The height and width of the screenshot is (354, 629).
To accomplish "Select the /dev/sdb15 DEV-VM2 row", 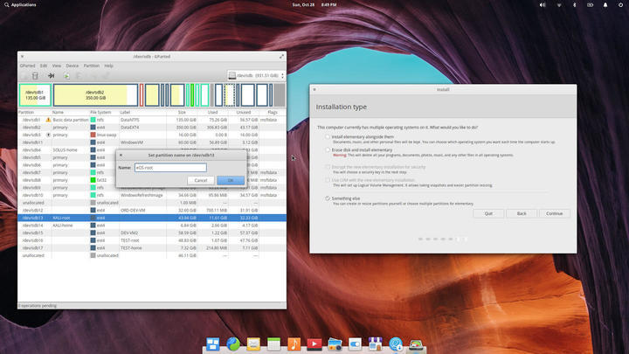I will coord(152,233).
